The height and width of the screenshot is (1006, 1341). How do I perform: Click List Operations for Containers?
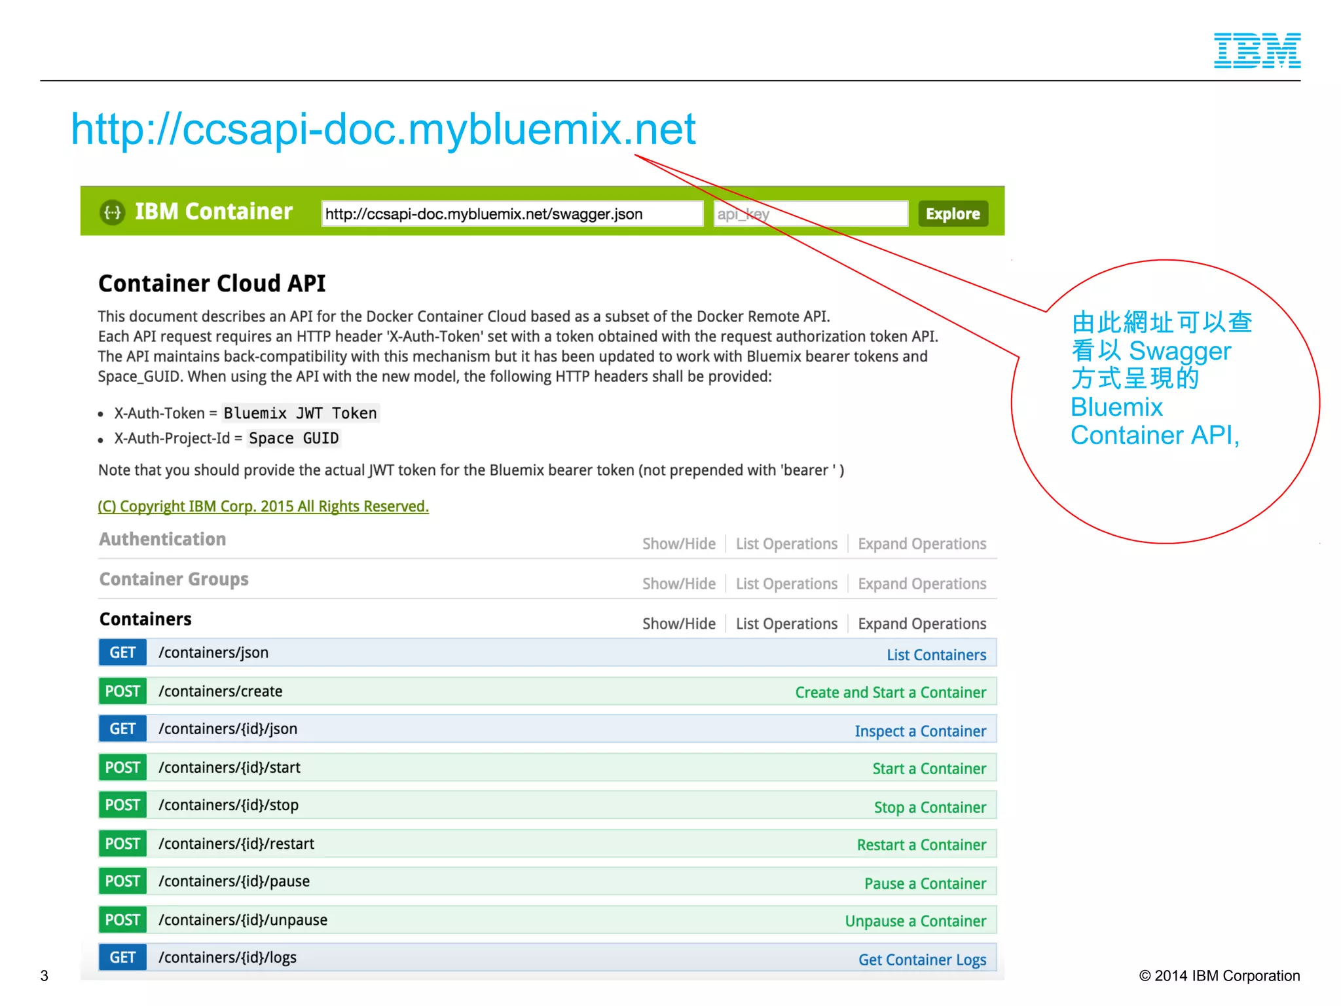[786, 624]
